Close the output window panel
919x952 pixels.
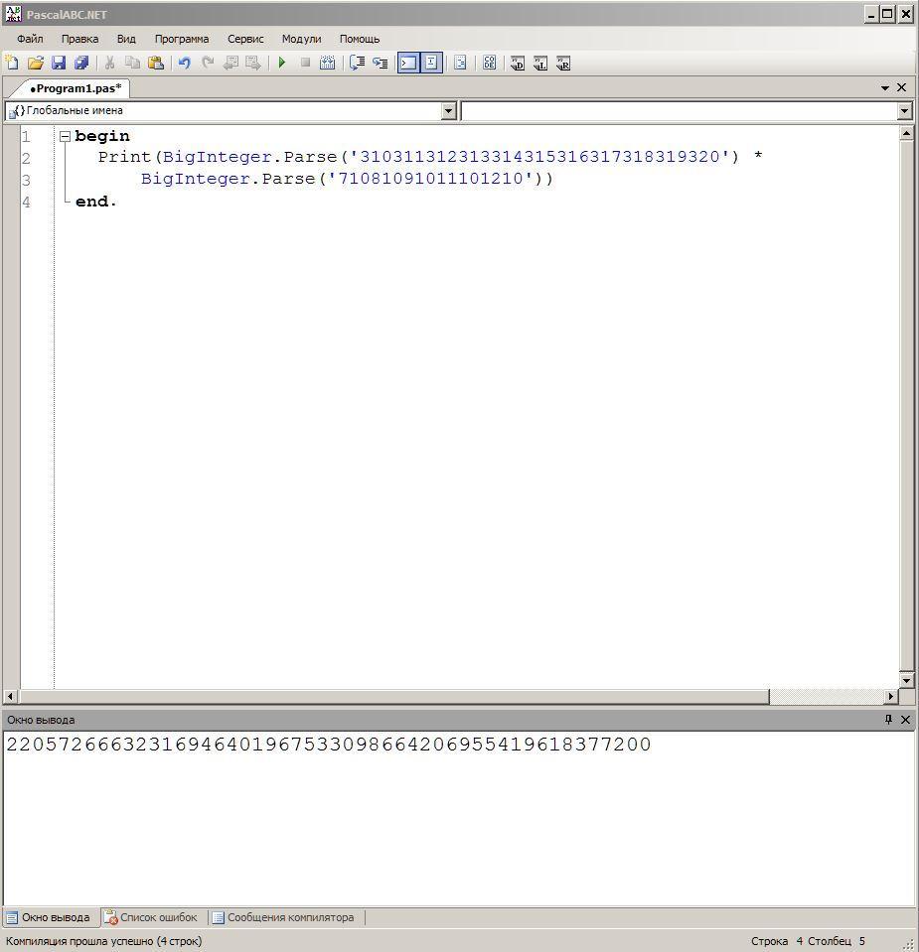click(905, 720)
